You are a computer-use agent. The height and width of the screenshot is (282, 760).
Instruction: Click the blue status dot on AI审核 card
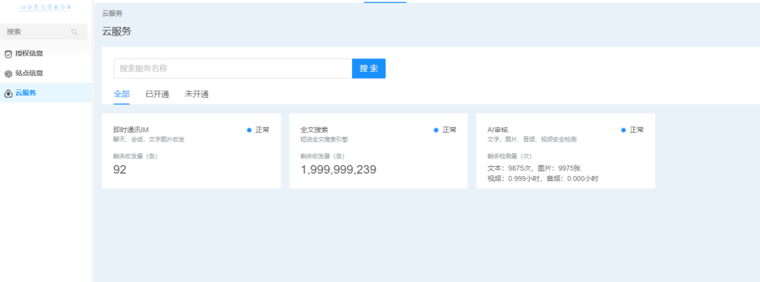[x=623, y=130]
